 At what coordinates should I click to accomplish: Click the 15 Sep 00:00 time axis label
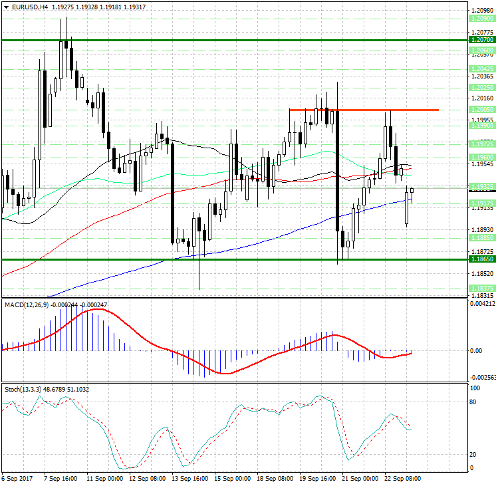click(x=233, y=479)
